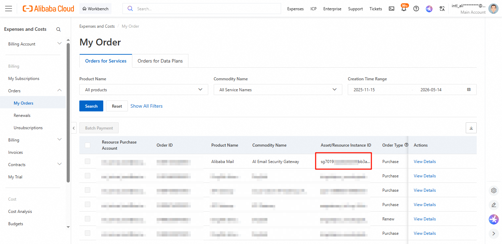Open the Product Name dropdown
The width and height of the screenshot is (502, 244).
point(144,90)
